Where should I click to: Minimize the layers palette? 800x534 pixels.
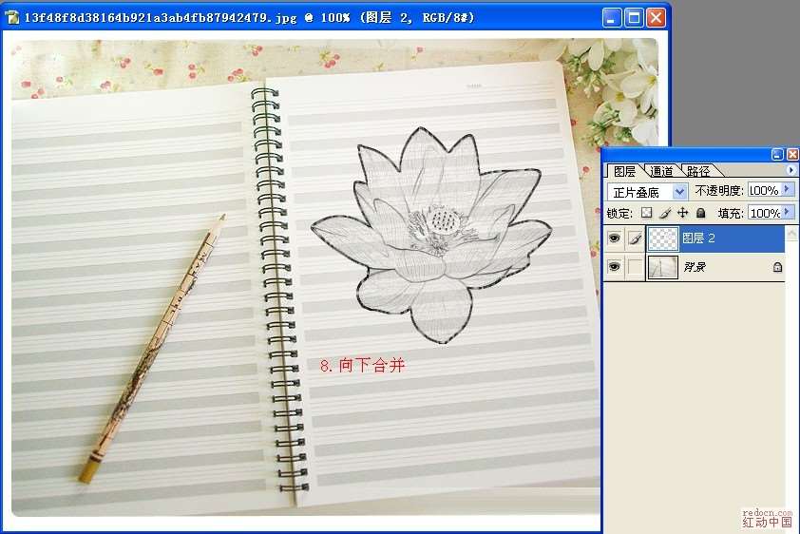pos(777,154)
